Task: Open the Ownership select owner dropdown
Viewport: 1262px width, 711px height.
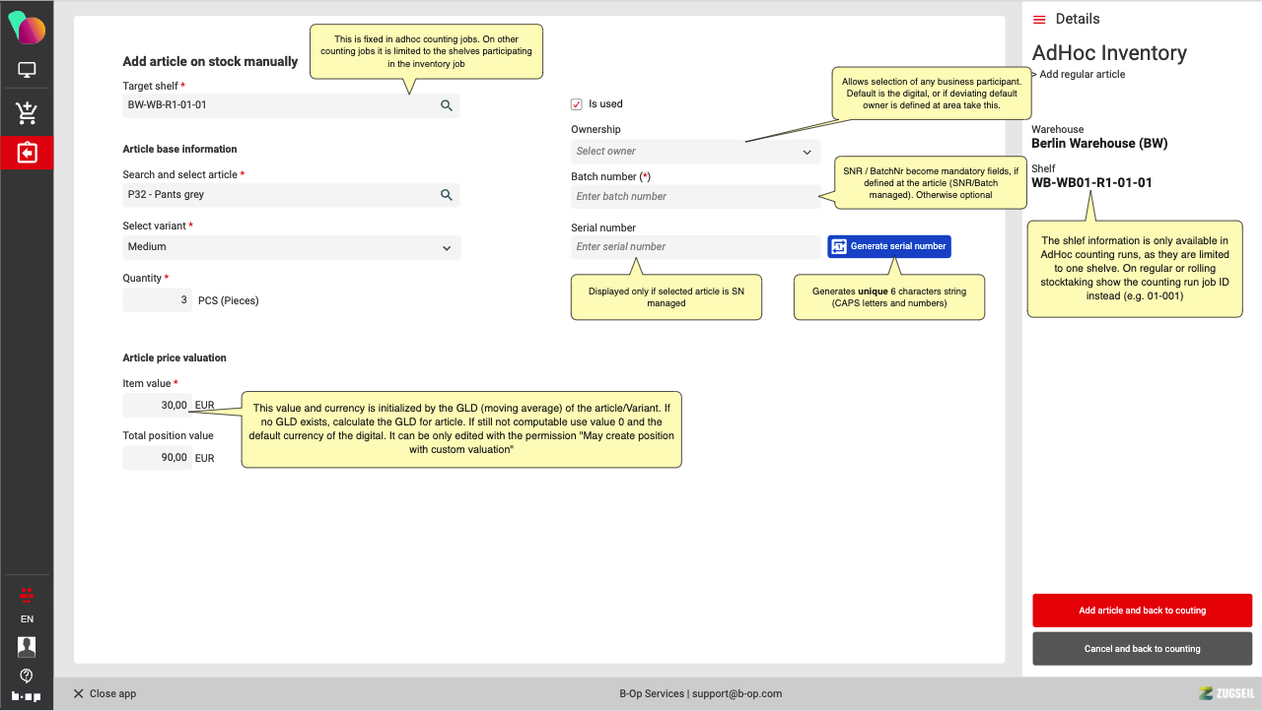Action: [695, 152]
